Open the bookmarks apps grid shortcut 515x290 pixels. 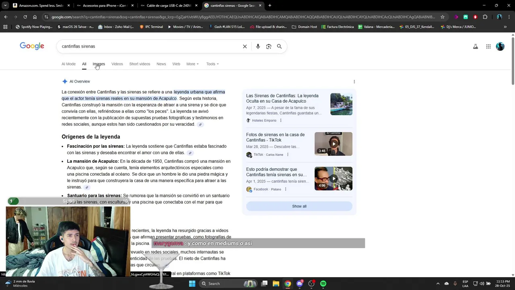coord(5,27)
